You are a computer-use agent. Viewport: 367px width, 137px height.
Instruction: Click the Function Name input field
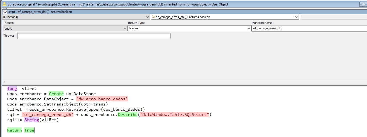point(309,28)
